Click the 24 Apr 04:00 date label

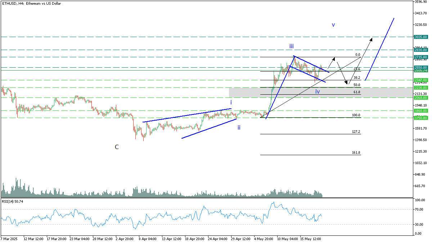[x=218, y=239]
